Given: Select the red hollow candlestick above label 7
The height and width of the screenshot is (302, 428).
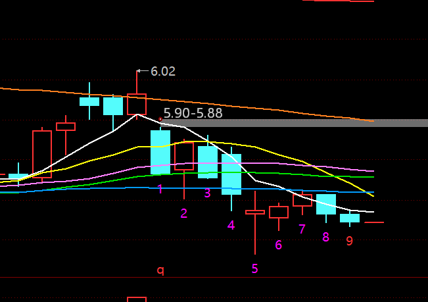Looking at the screenshot, I should coord(302,200).
